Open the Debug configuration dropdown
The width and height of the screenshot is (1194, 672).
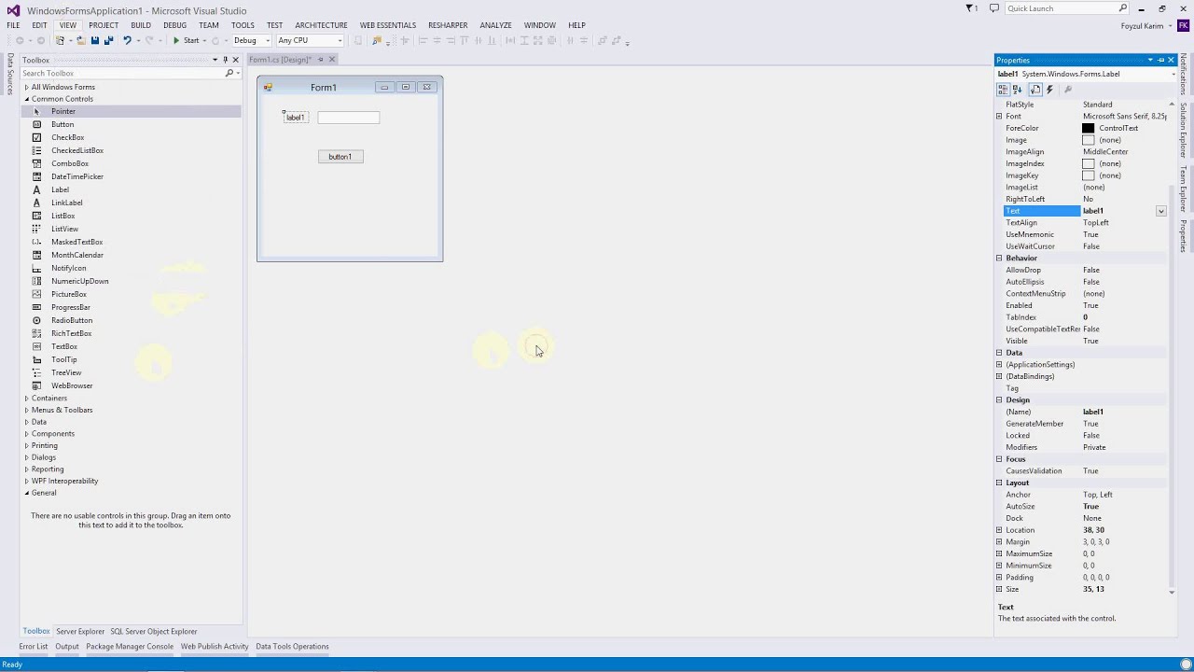pos(267,40)
